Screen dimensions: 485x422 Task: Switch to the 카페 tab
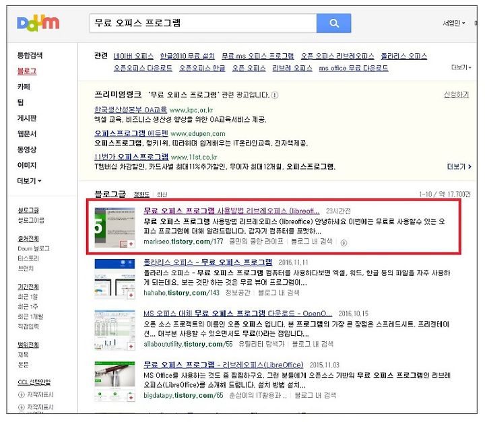point(24,87)
